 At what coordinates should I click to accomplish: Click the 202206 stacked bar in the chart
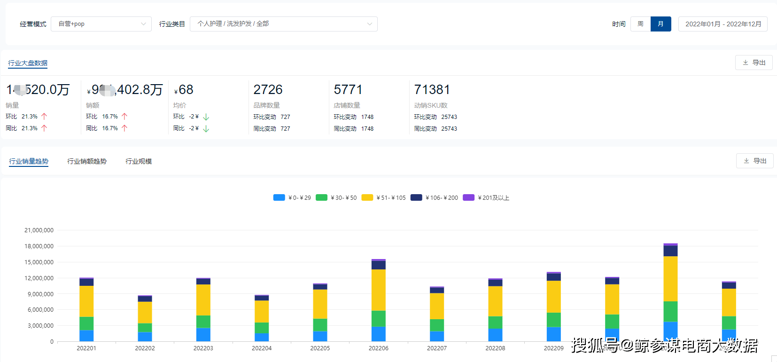[x=378, y=300]
